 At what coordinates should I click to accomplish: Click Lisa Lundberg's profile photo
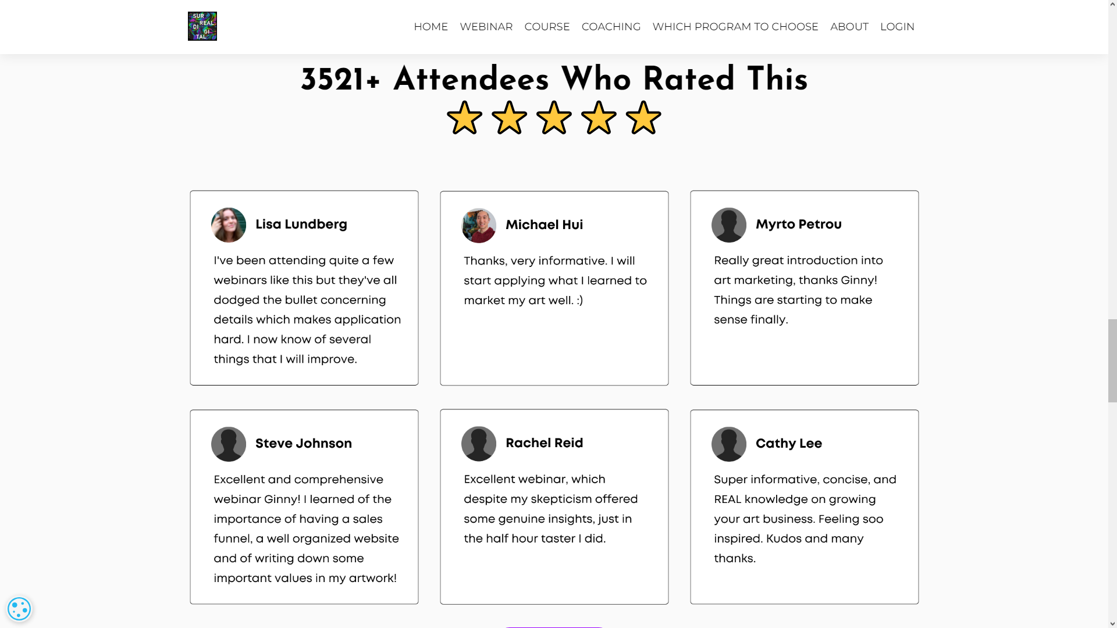pos(228,224)
